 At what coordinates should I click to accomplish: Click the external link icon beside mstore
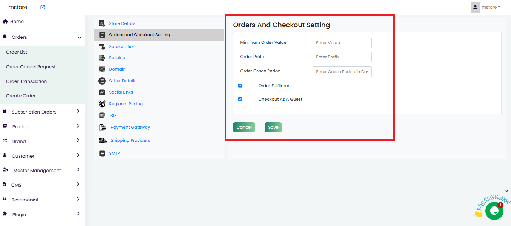coord(43,7)
